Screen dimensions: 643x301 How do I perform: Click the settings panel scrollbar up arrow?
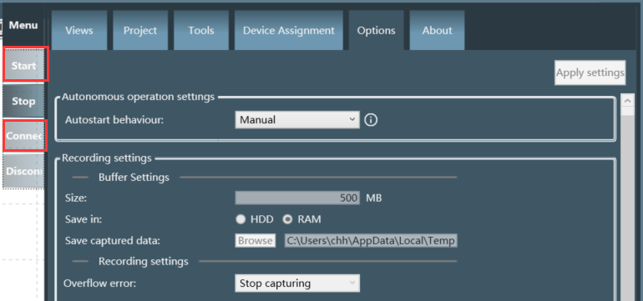pyautogui.click(x=627, y=101)
